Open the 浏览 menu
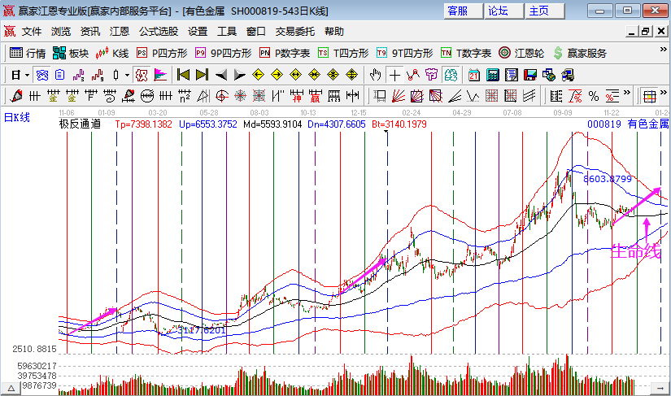The image size is (671, 396). (x=61, y=31)
